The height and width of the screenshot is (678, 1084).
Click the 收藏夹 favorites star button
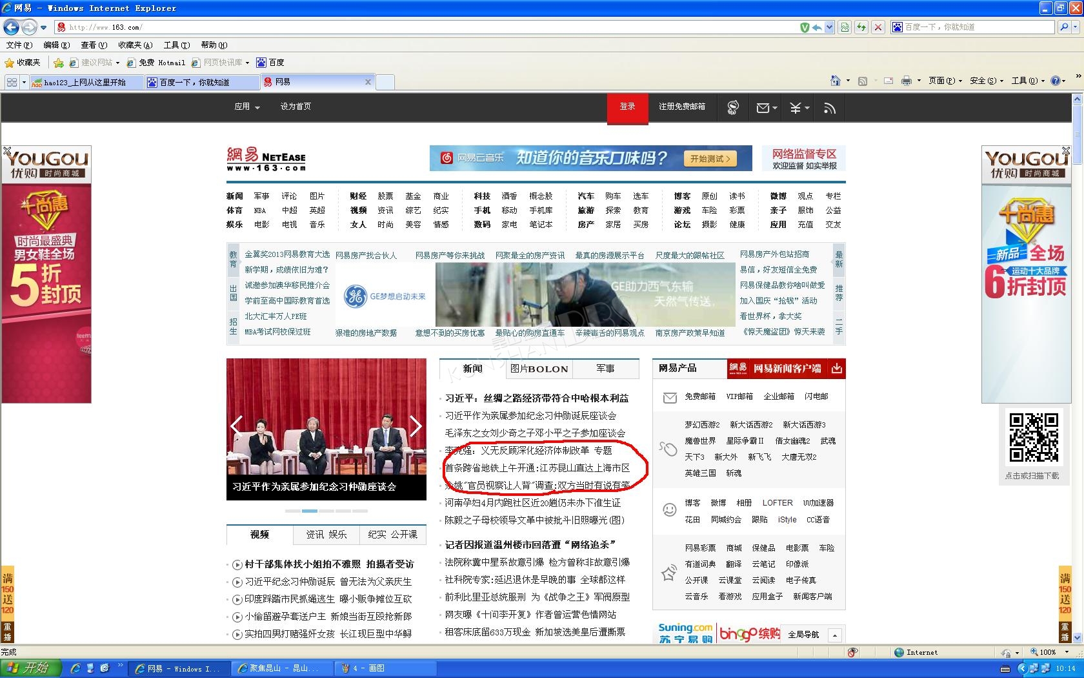(x=23, y=63)
